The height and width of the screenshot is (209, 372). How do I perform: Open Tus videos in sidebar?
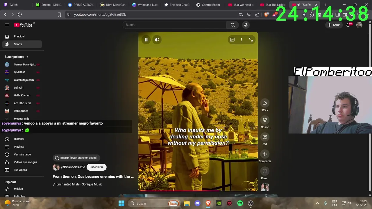[x=22, y=170]
